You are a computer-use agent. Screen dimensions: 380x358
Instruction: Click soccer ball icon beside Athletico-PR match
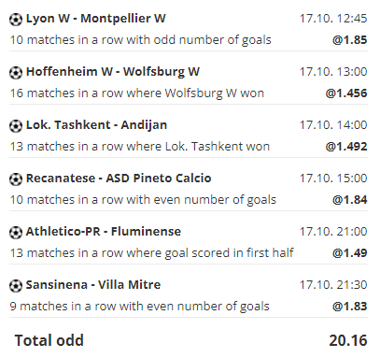coord(16,233)
